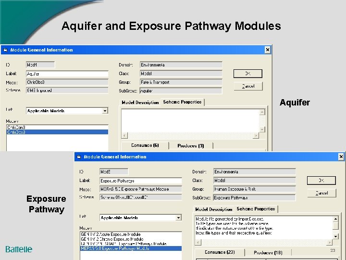
Task: Click the SubGroup field showing Aquifer
Action: coord(181,91)
